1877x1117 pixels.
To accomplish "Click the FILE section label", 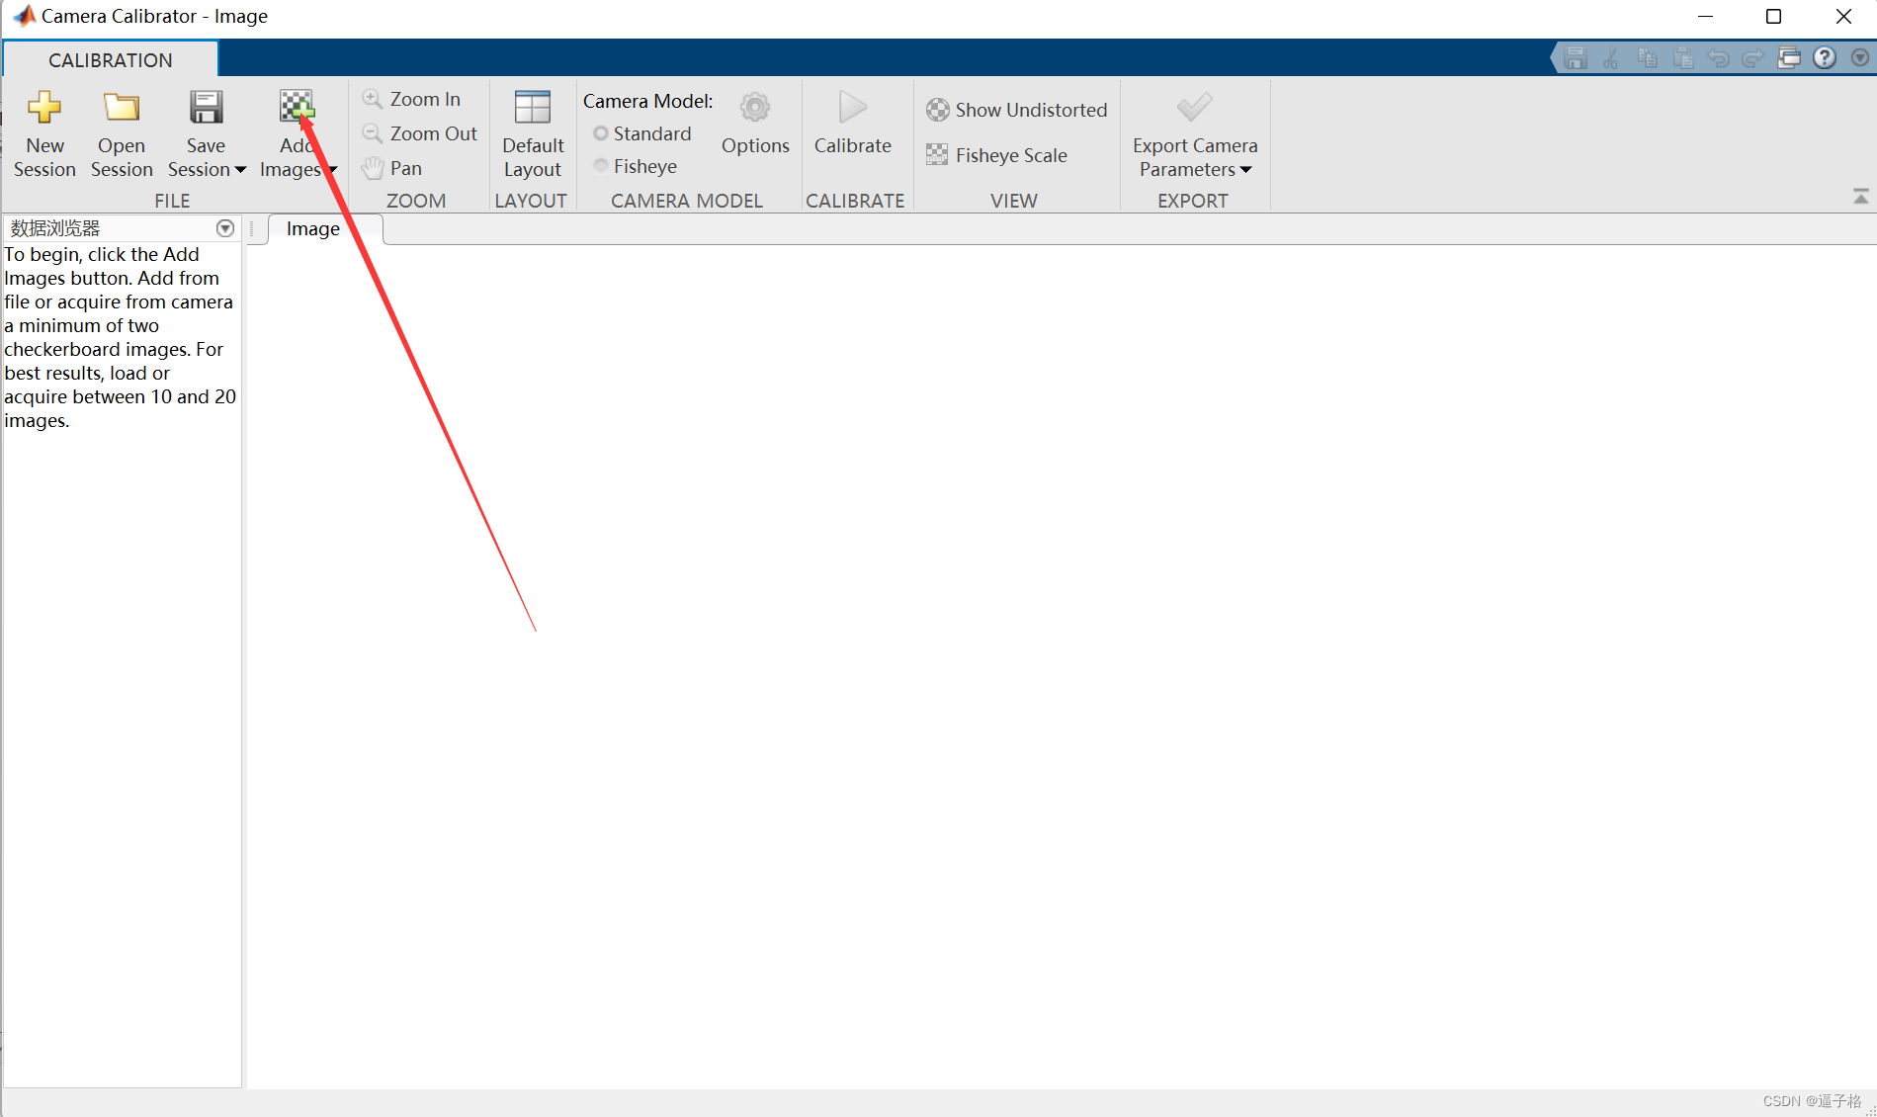I will [172, 201].
